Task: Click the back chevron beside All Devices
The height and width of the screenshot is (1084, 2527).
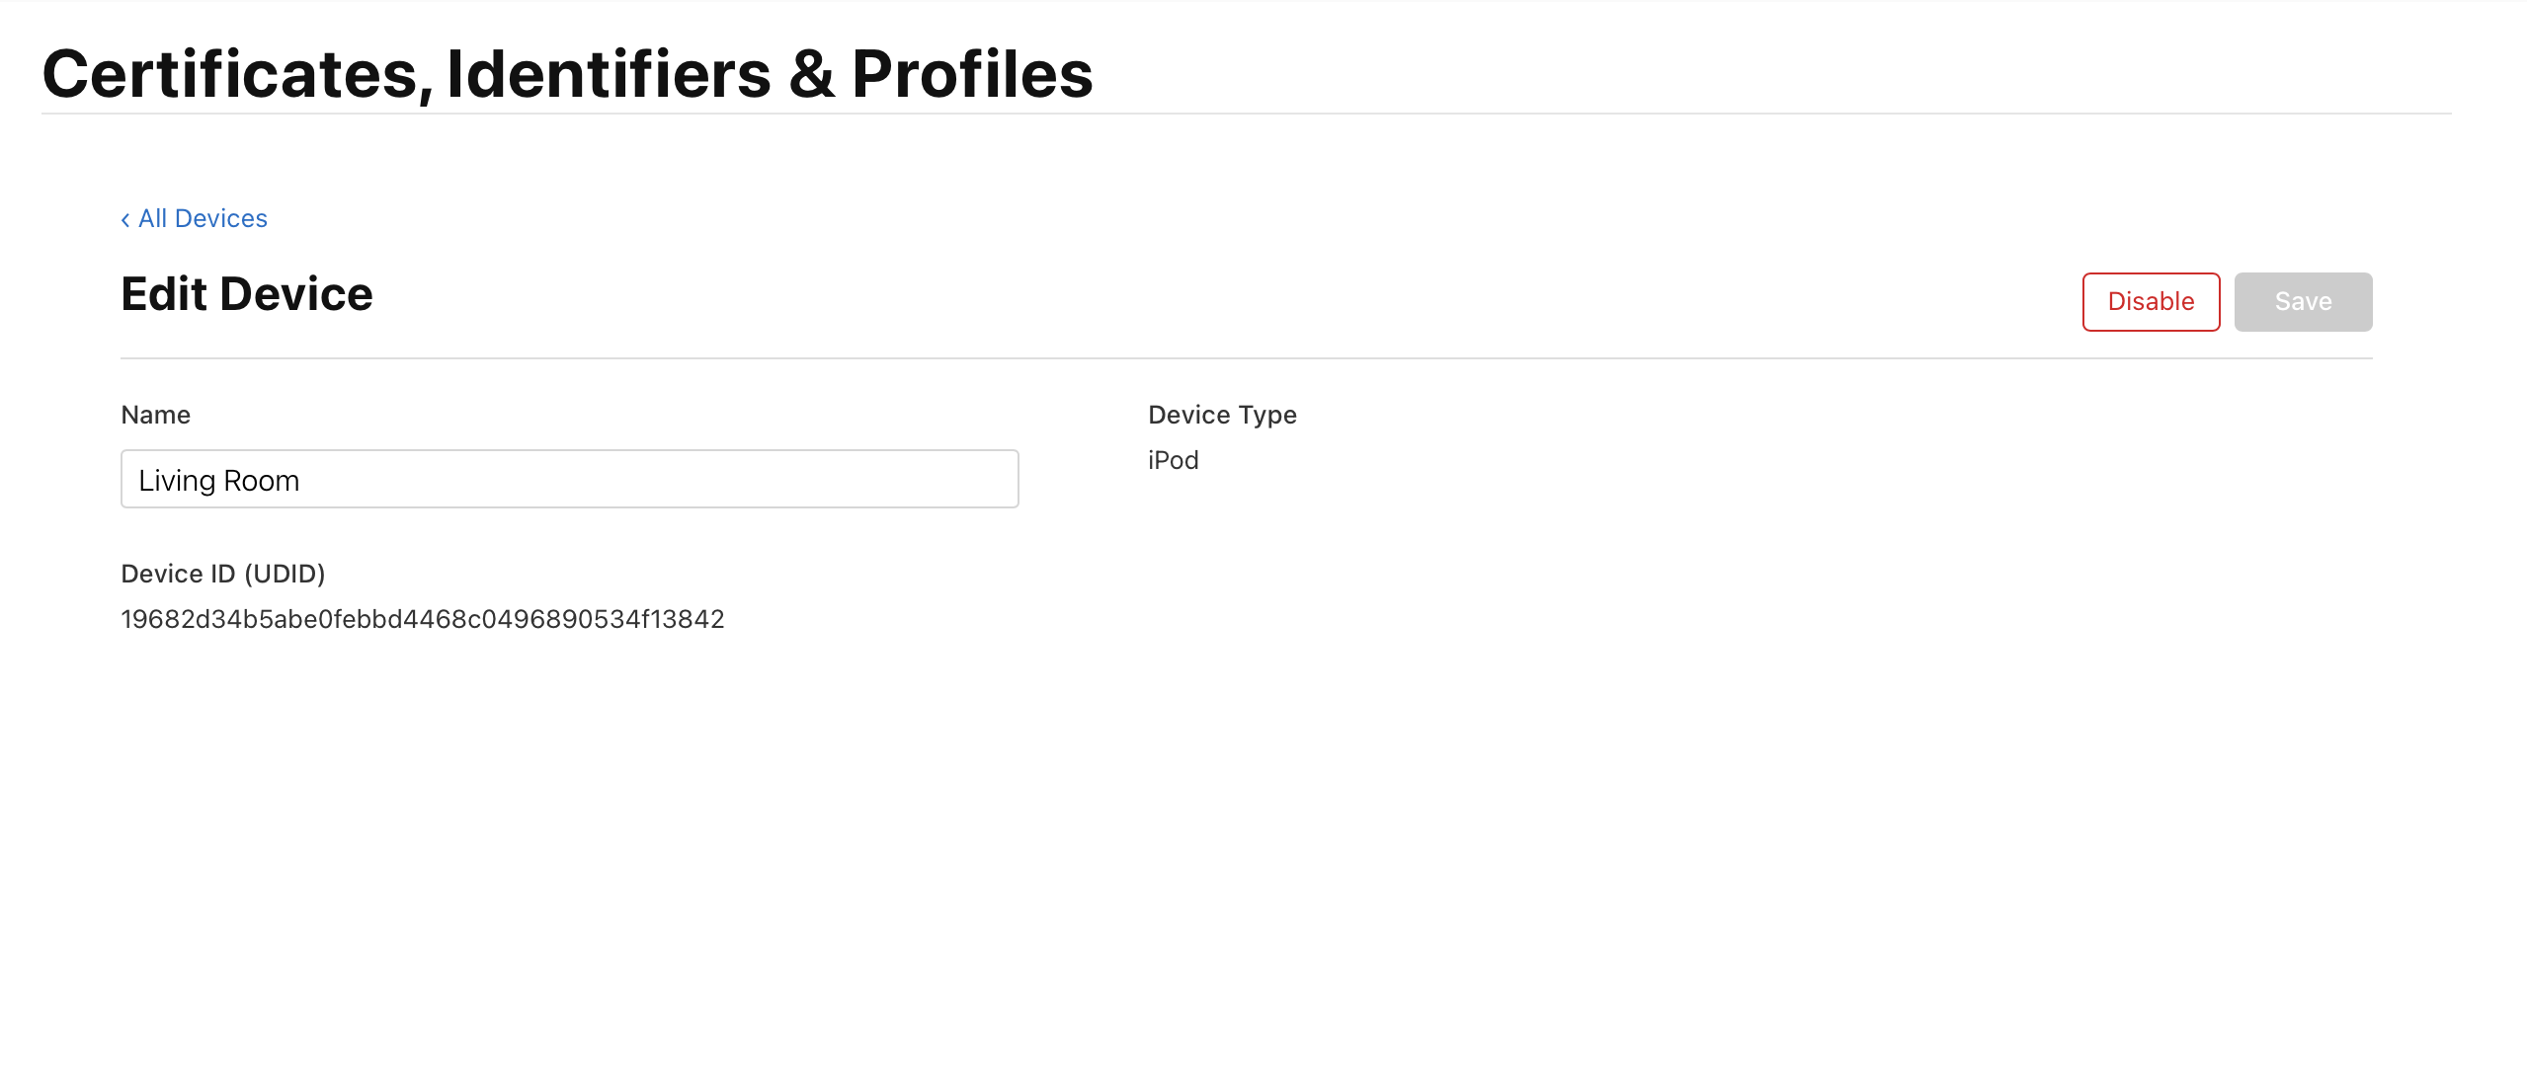Action: point(125,219)
